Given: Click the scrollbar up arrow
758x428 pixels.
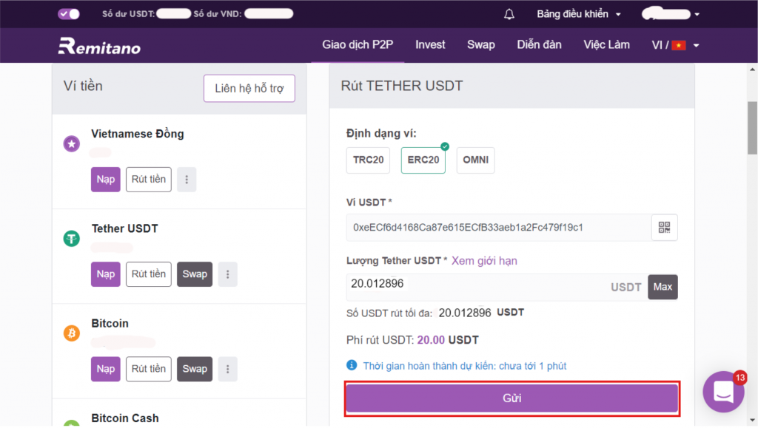Looking at the screenshot, I should pos(752,69).
